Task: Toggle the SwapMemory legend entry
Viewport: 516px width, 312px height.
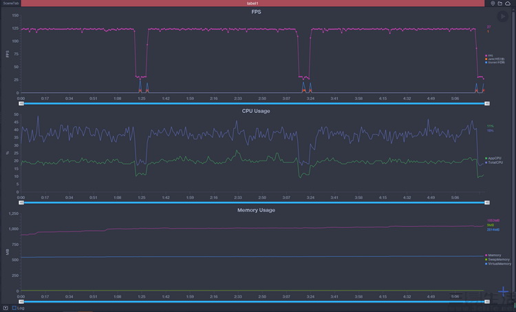Action: [x=497, y=260]
